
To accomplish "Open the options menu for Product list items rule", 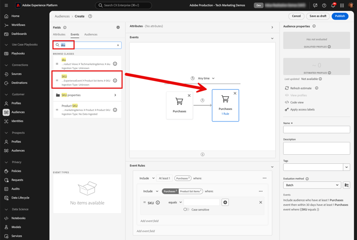I will tap(260, 191).
